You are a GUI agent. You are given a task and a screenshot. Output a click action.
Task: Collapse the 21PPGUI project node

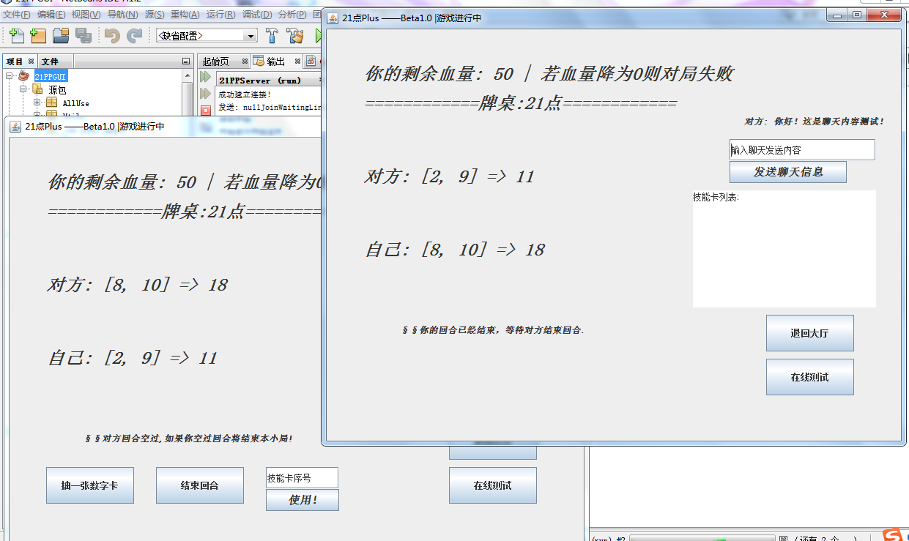click(x=10, y=76)
